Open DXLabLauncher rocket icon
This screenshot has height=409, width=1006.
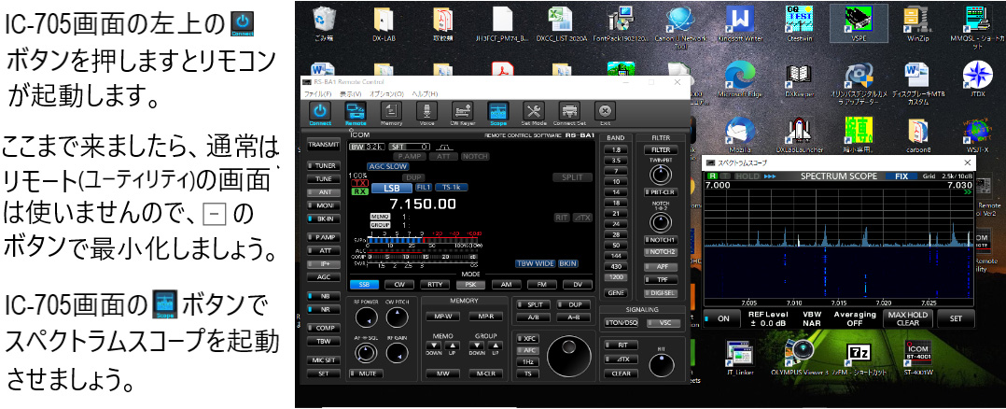800,134
